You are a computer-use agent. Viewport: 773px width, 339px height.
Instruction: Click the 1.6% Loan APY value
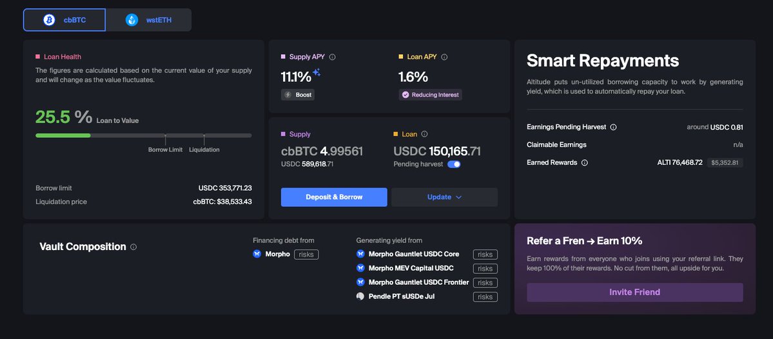413,77
